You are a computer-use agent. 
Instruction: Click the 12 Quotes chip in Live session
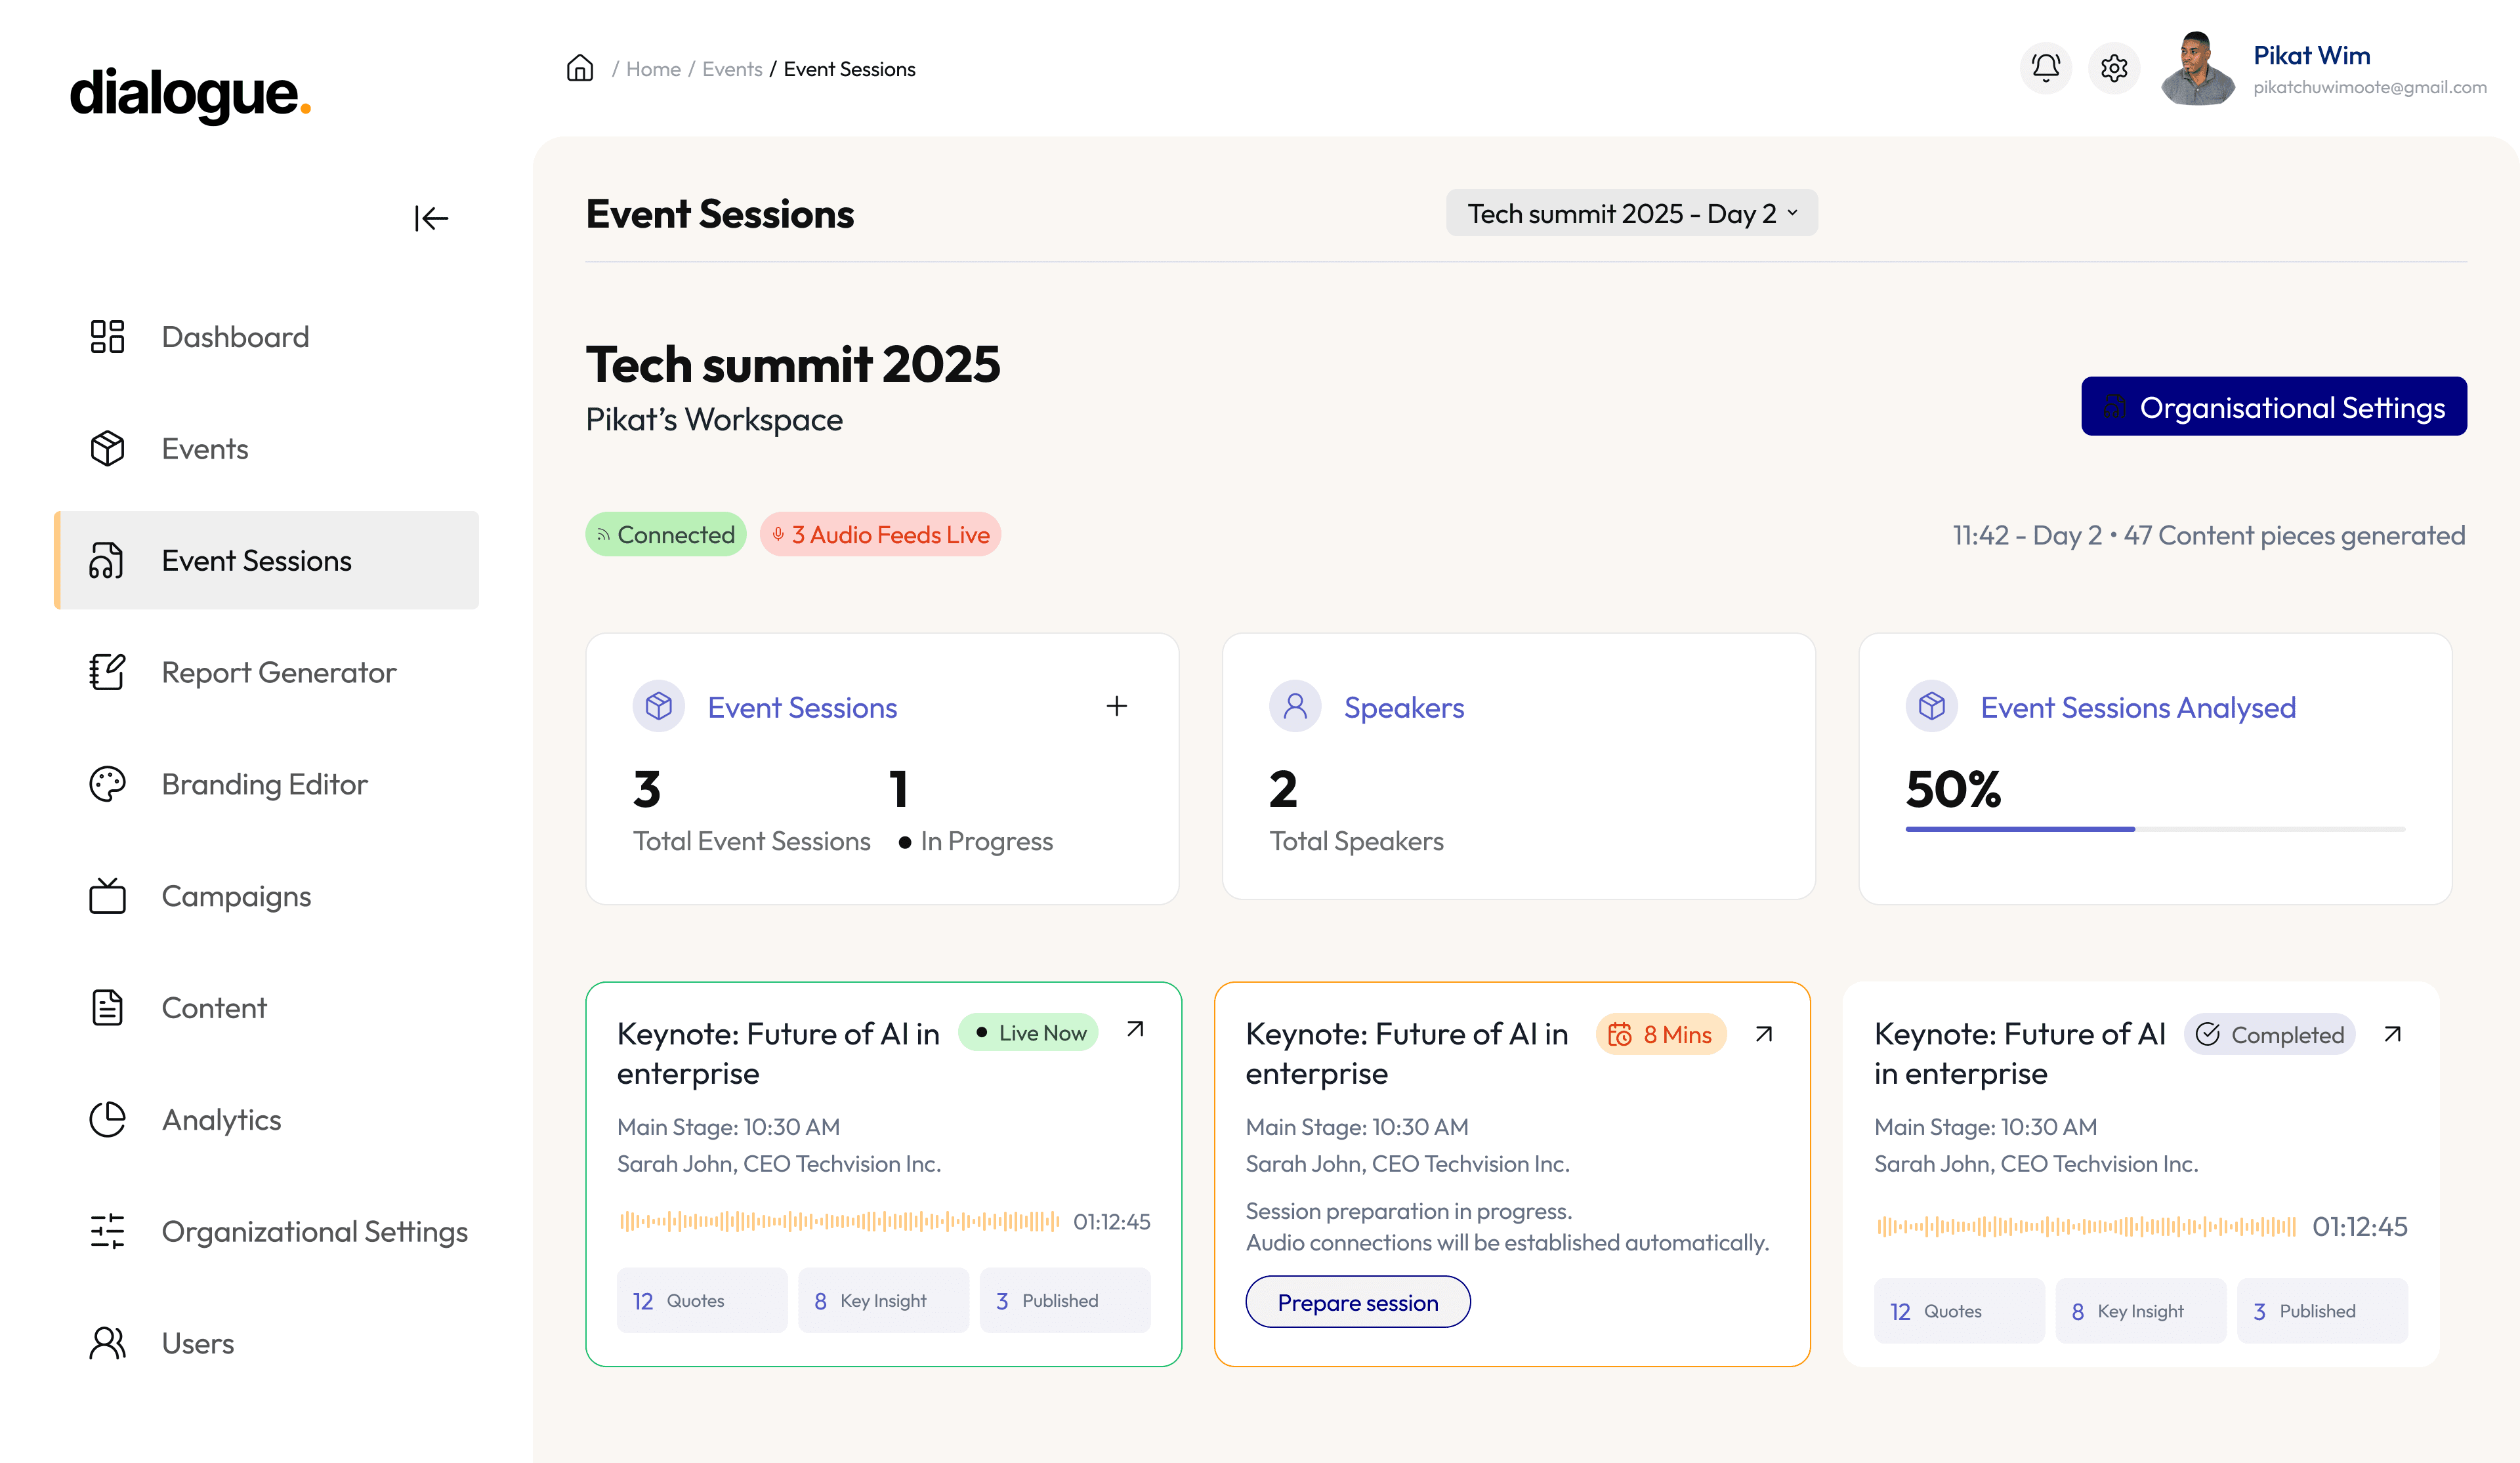click(701, 1300)
